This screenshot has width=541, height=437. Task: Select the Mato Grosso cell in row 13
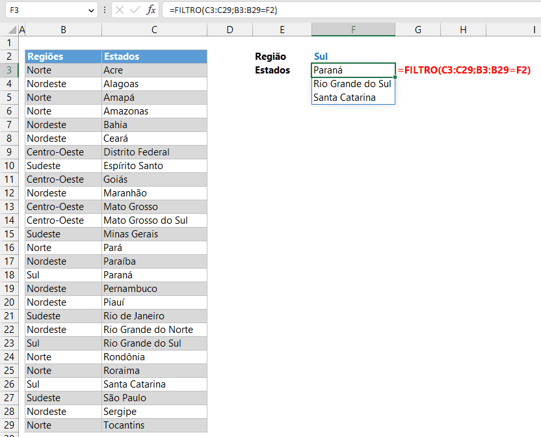[x=154, y=207]
